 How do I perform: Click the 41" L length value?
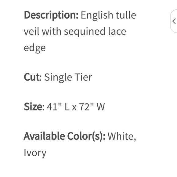point(58,107)
